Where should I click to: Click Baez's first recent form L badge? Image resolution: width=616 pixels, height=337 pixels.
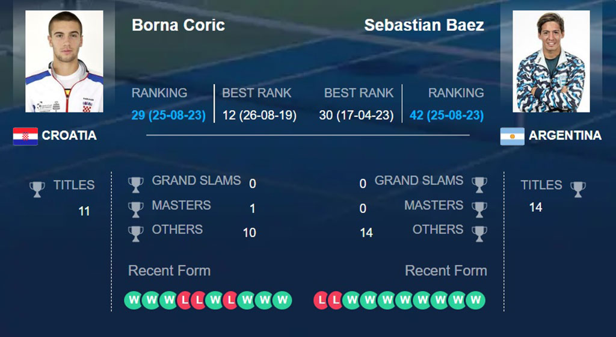point(321,300)
